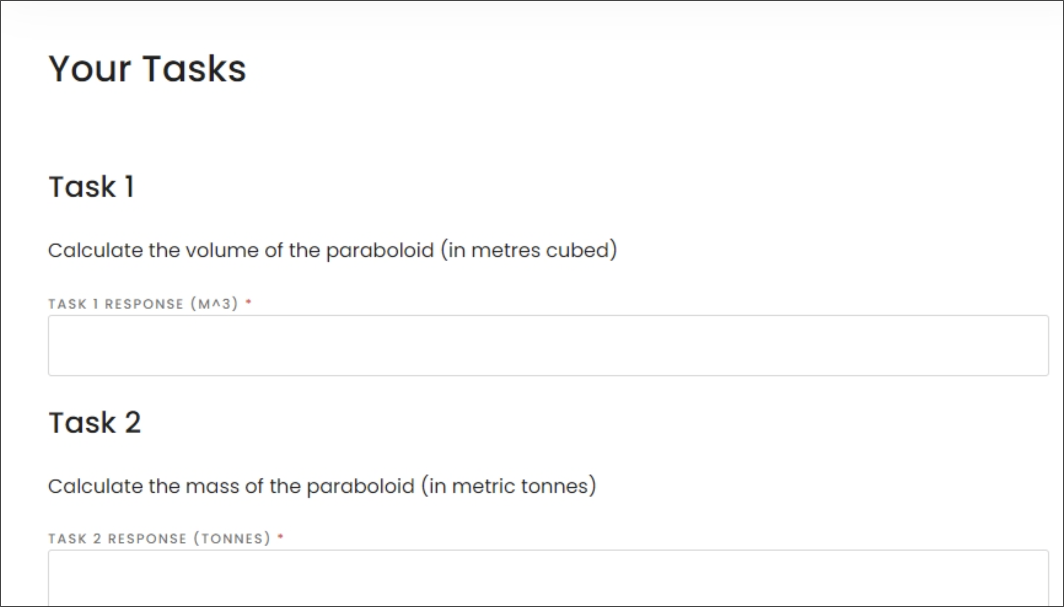Click the "Task 1" section heading

(91, 186)
